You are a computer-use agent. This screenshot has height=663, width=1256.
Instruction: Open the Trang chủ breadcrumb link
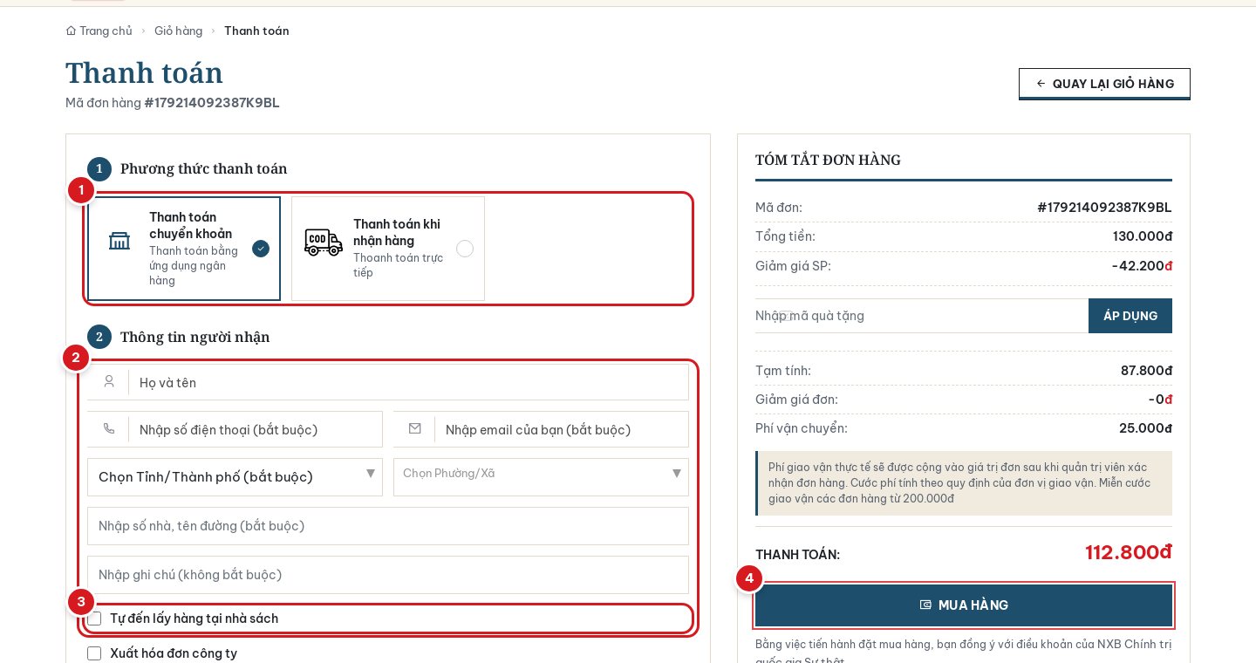106,31
